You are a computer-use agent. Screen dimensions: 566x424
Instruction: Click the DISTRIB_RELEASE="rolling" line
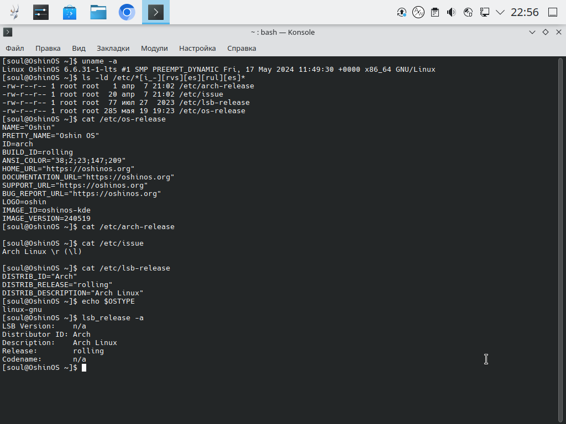(57, 285)
